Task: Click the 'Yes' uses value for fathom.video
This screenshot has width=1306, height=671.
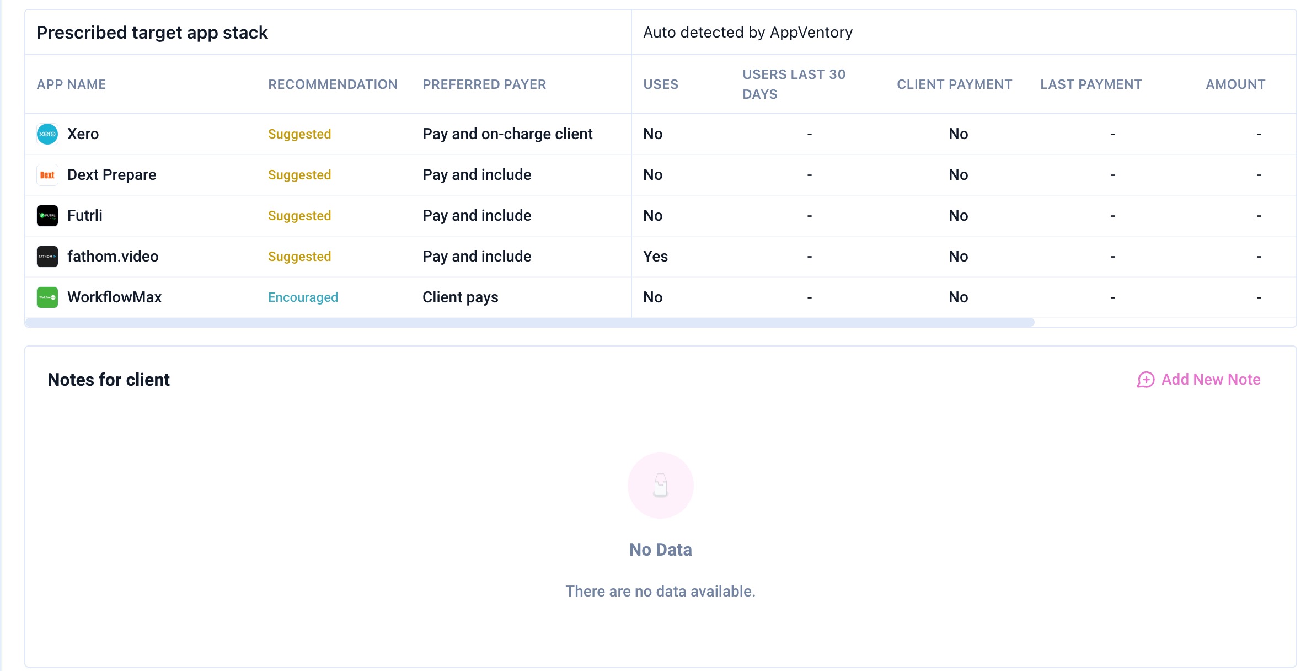Action: 655,257
